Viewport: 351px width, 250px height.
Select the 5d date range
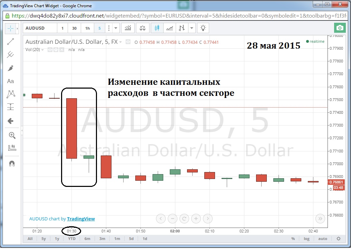[x=131, y=239]
